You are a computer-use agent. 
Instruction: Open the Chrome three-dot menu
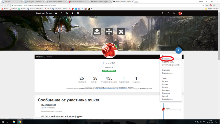point(218,5)
